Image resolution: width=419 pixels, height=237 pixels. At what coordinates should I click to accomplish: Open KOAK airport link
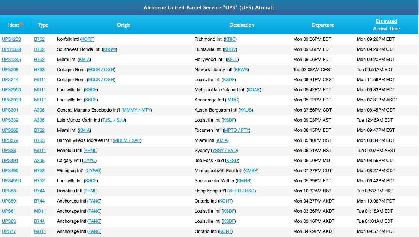click(254, 90)
